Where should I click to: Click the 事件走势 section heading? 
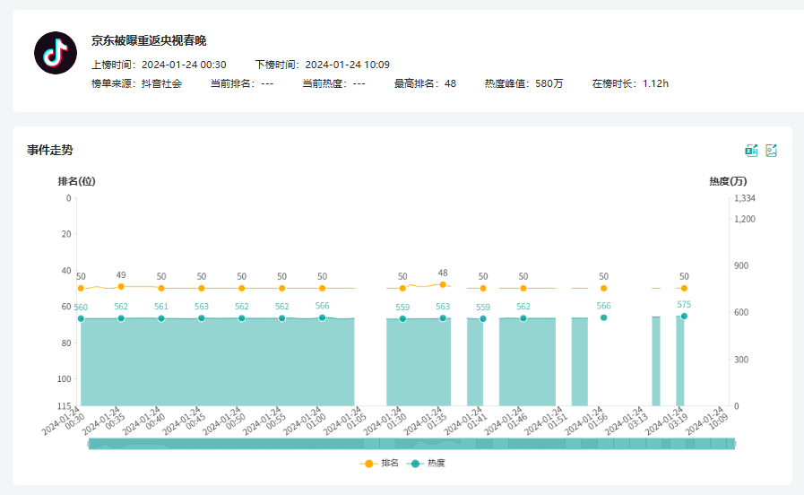(49, 150)
